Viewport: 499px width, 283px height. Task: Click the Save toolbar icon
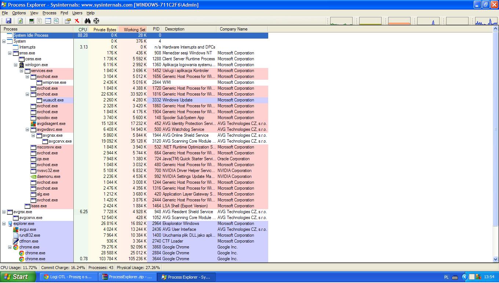[8, 21]
